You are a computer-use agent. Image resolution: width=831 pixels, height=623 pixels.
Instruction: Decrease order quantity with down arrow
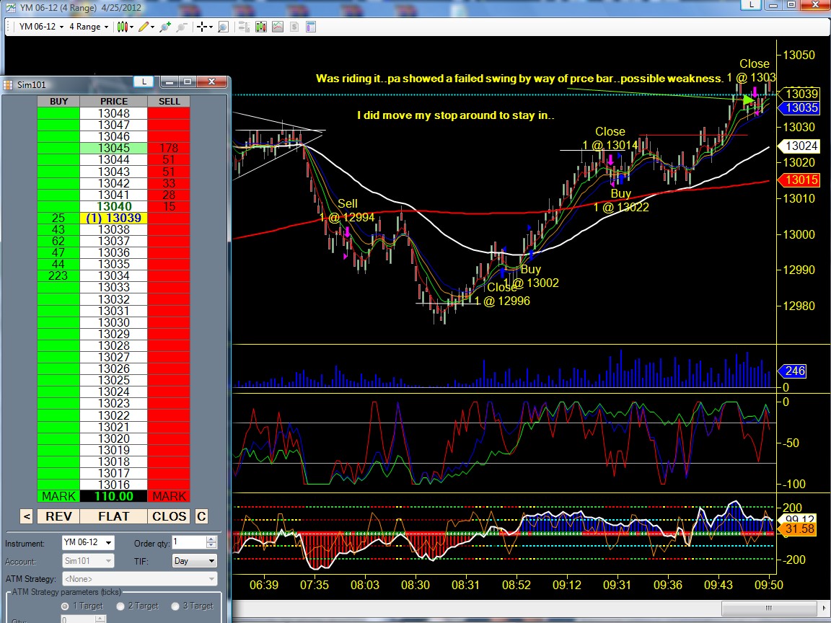(x=211, y=546)
